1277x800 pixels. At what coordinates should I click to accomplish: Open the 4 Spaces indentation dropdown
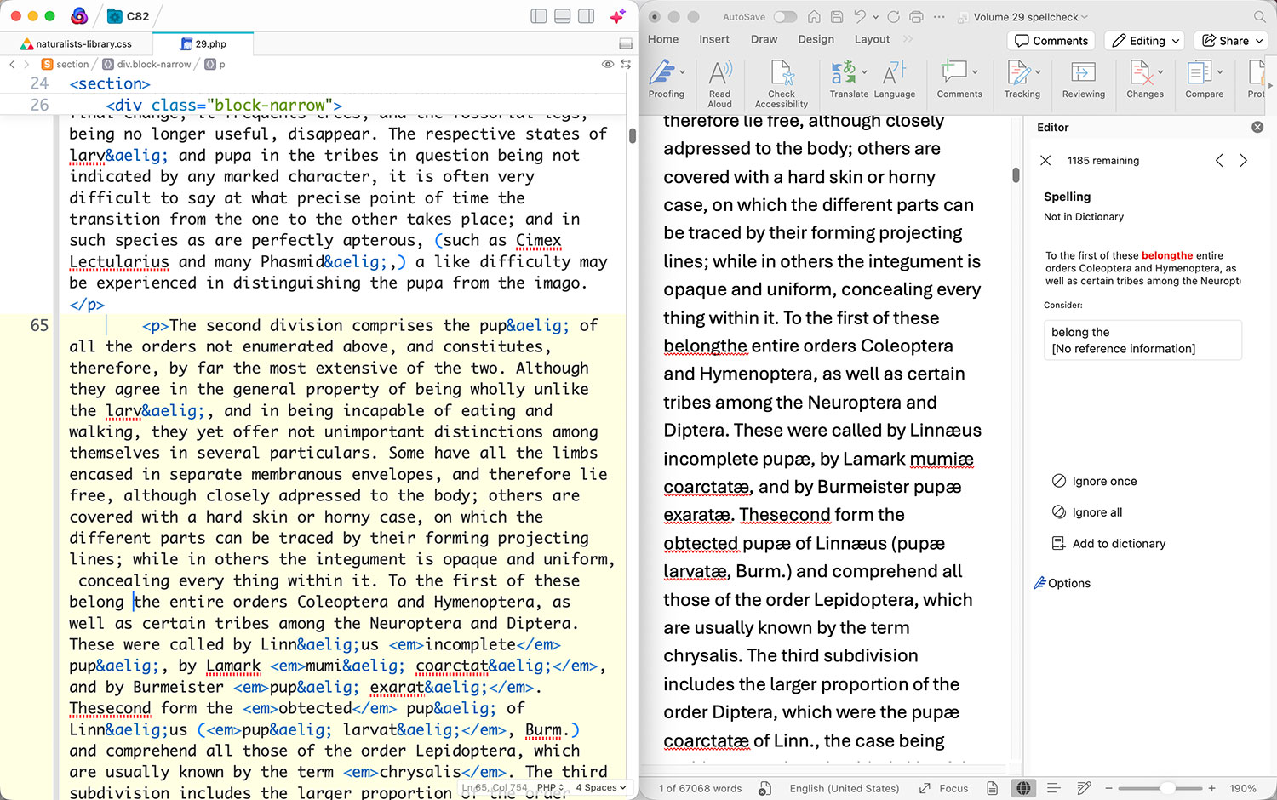(600, 787)
